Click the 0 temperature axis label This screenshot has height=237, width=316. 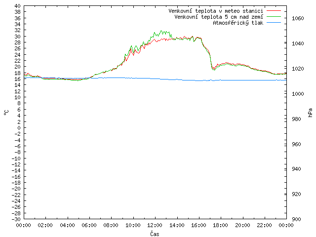pyautogui.click(x=19, y=128)
